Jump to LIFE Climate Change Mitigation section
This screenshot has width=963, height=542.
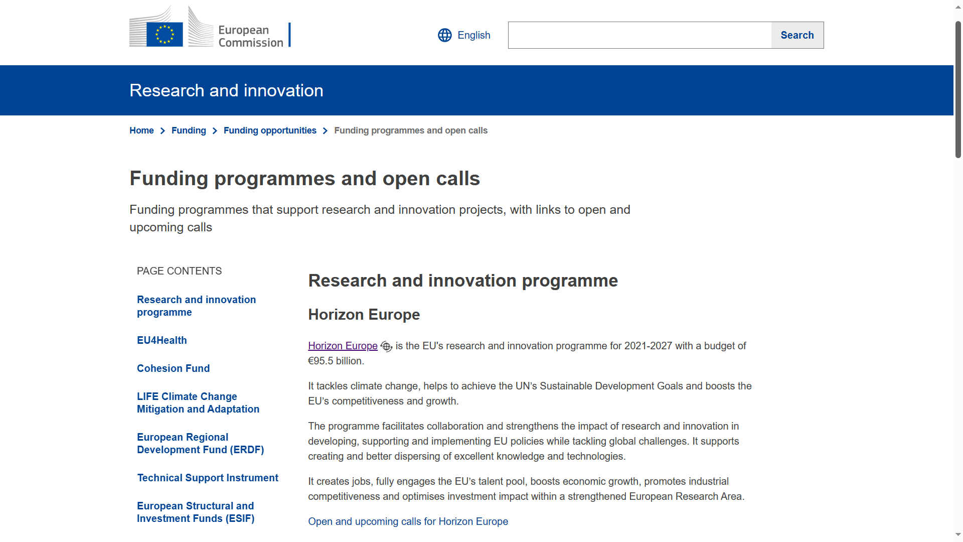[198, 402]
